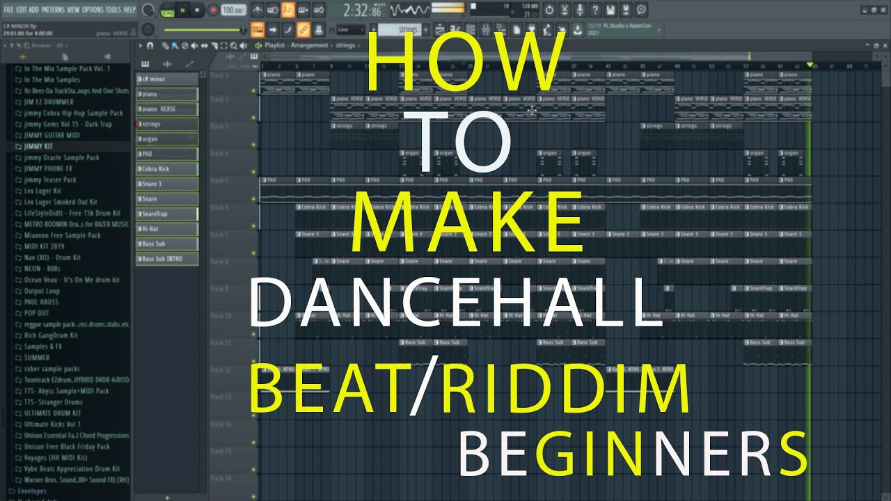Select the playlist slip tool
The width and height of the screenshot is (891, 501).
(204, 45)
